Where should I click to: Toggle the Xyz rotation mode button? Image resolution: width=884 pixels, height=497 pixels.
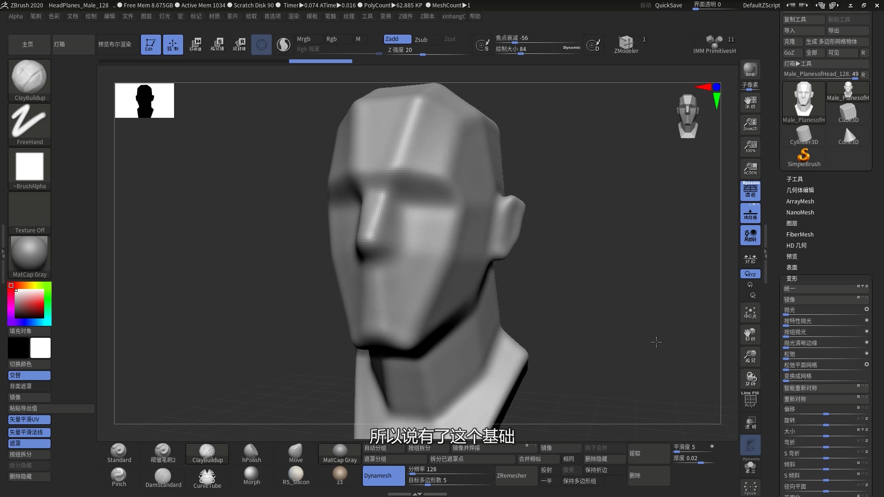click(750, 274)
